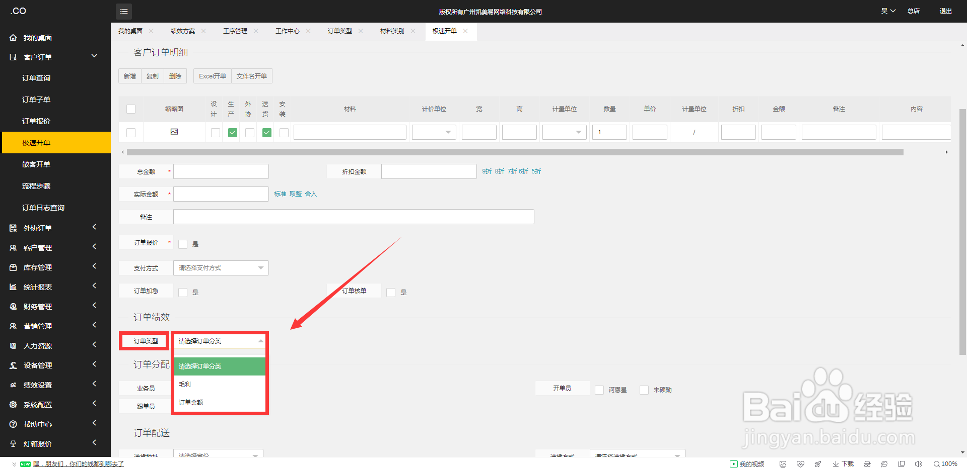Click the 删除 button

click(x=175, y=76)
